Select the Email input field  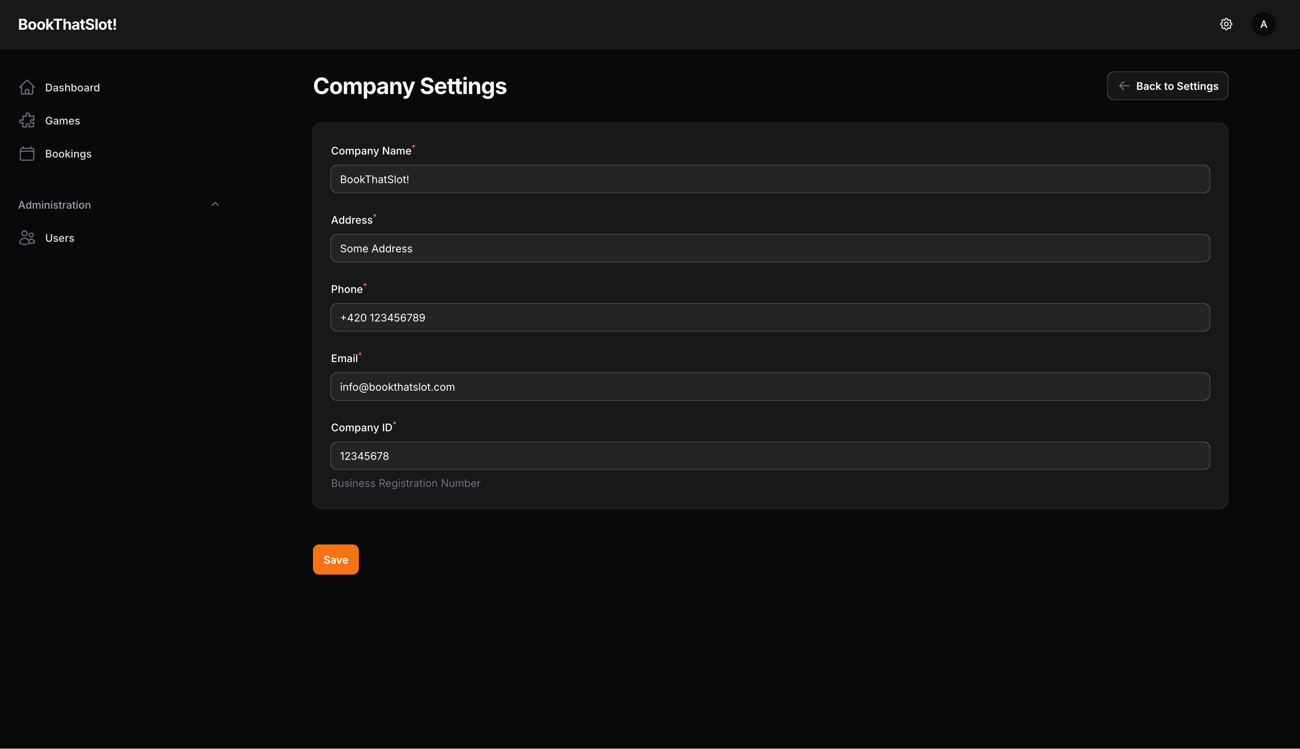coord(770,386)
